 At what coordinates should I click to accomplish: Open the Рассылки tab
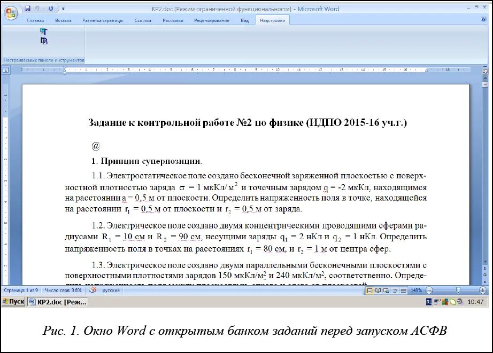click(x=173, y=20)
